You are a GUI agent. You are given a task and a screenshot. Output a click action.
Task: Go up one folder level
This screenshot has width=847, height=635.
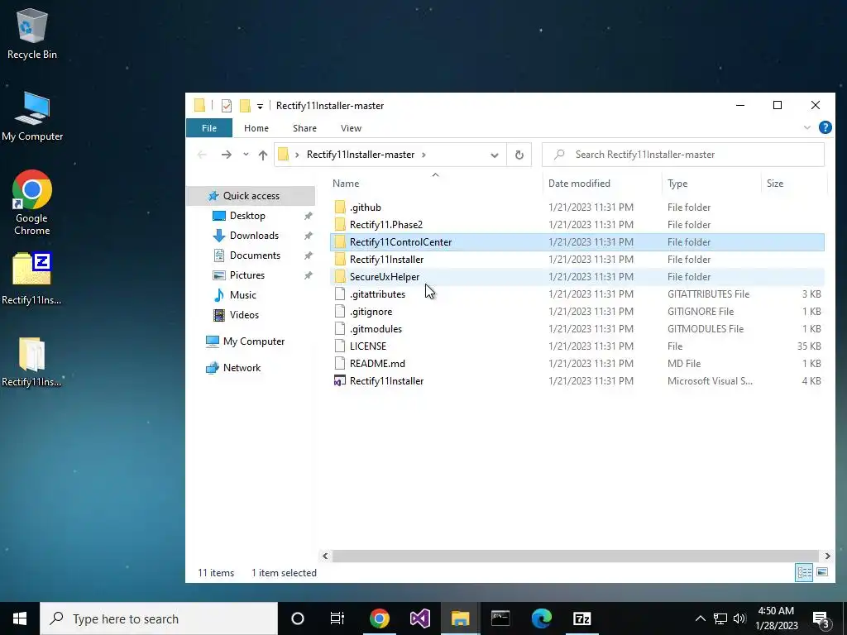tap(263, 155)
